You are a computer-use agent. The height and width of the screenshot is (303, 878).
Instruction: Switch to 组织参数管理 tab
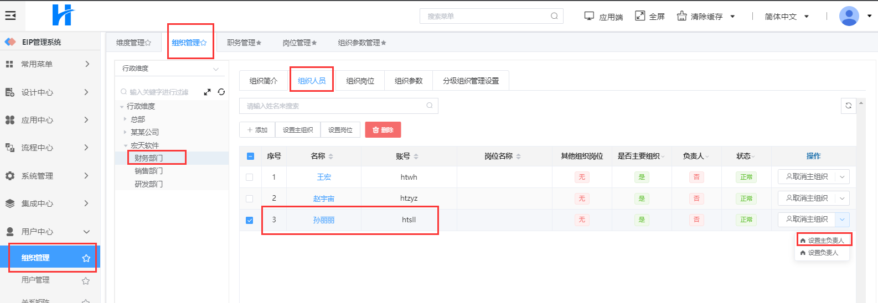(x=362, y=43)
